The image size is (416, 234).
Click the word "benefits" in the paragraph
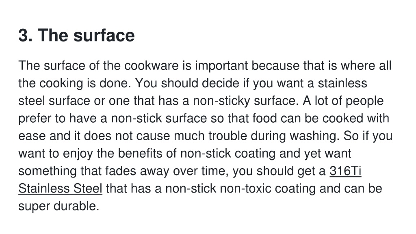140,153
